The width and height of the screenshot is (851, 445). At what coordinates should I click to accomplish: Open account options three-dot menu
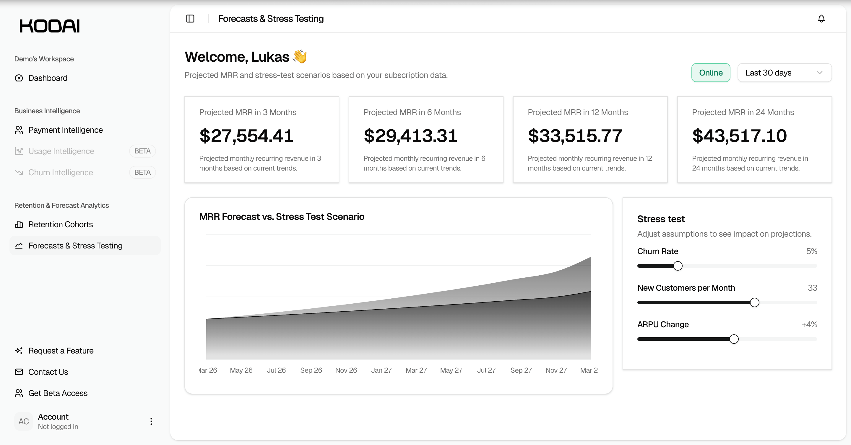pyautogui.click(x=151, y=421)
